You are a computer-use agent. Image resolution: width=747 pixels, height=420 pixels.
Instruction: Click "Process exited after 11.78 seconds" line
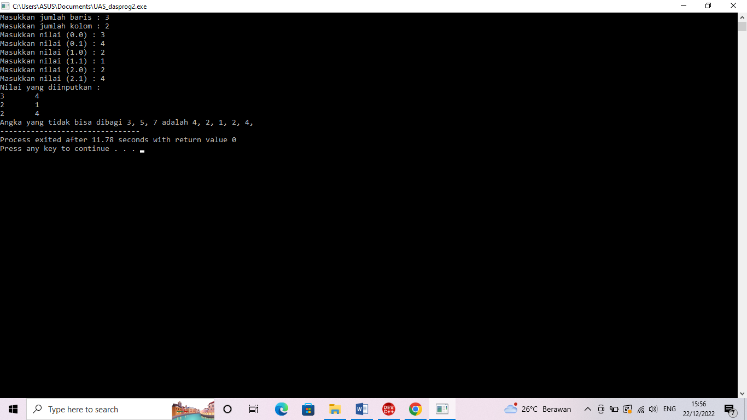point(118,140)
